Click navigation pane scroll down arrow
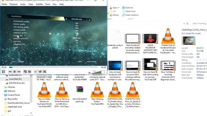Viewport: 207px width, 116px height. click(x=31, y=113)
